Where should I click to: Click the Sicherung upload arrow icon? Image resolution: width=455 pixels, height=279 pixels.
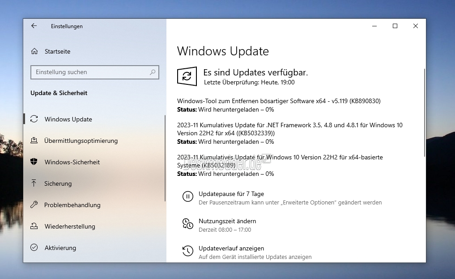34,183
